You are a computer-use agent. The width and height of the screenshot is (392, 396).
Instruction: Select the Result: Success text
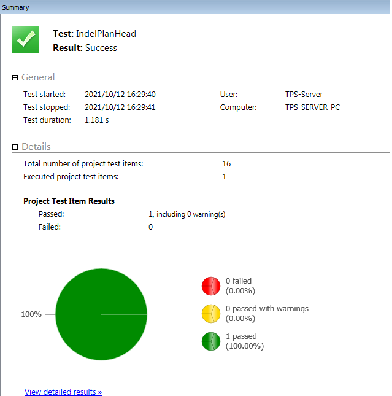click(x=85, y=48)
